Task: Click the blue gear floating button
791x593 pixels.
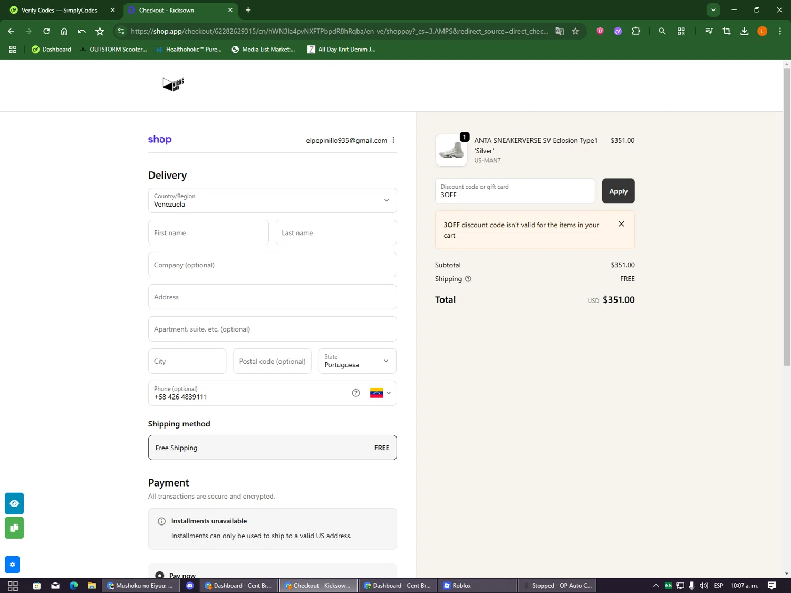Action: pos(12,565)
